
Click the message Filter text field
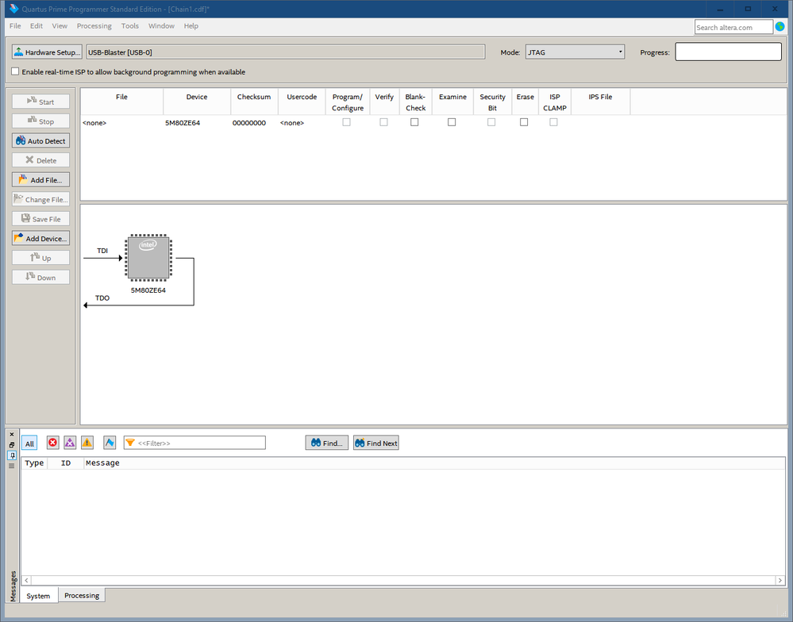194,443
